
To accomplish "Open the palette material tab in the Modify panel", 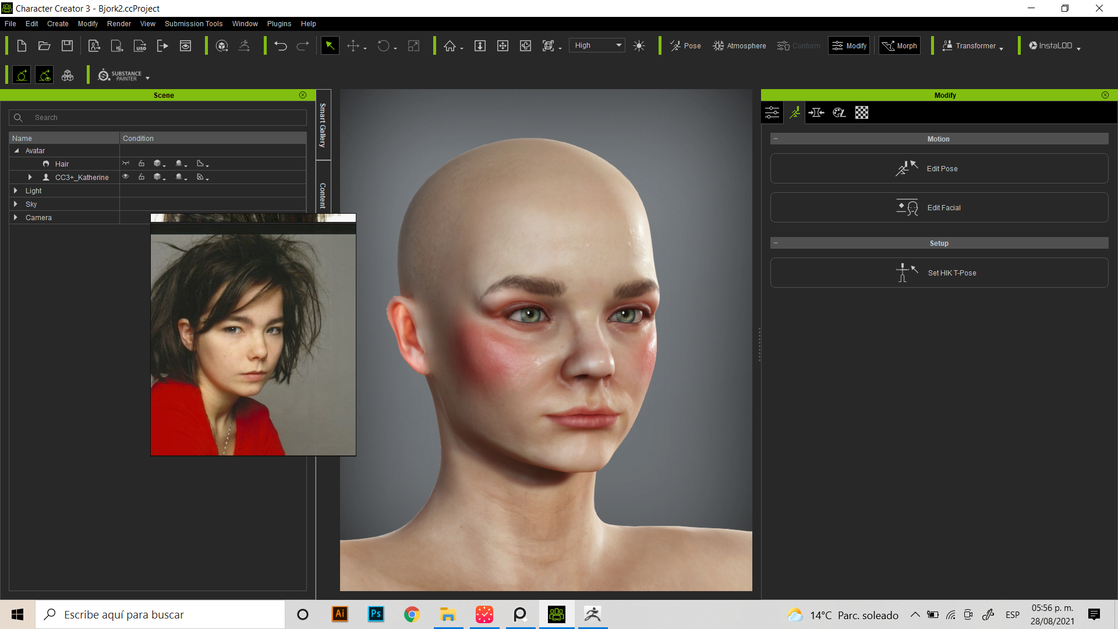I will 839,112.
